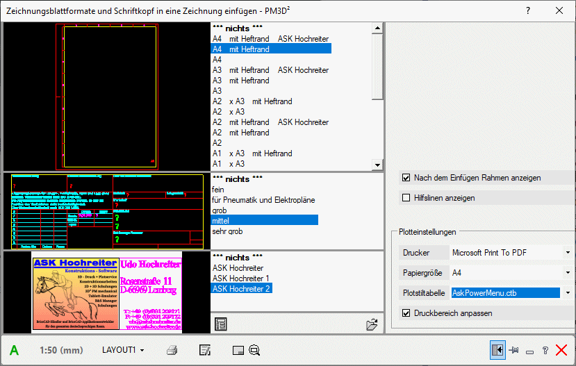Select 'ASK Hochreiter 1' logo entry

tap(240, 278)
